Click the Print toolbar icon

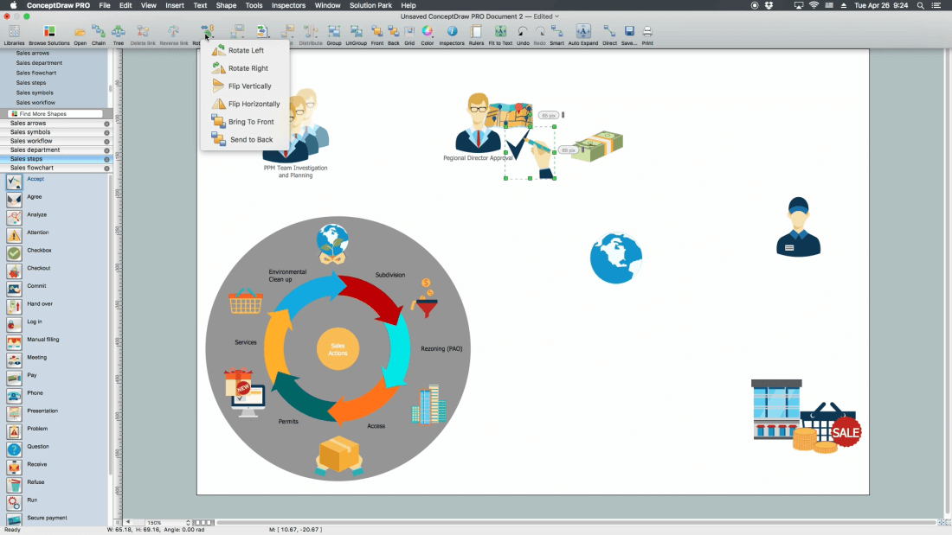click(x=647, y=35)
